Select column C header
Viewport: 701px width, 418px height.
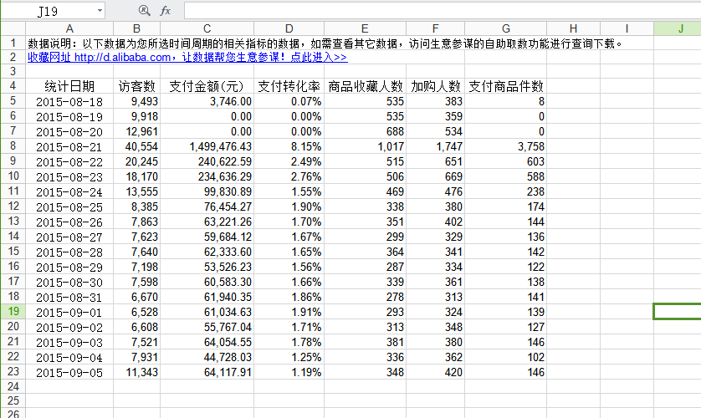tap(207, 28)
